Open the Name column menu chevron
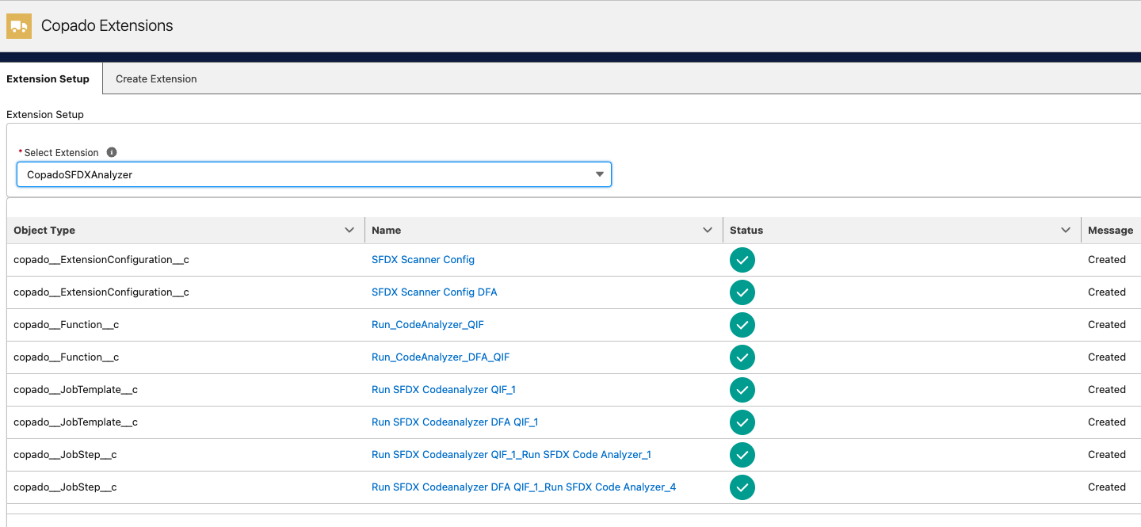Viewport: 1141px width, 527px height. tap(708, 230)
